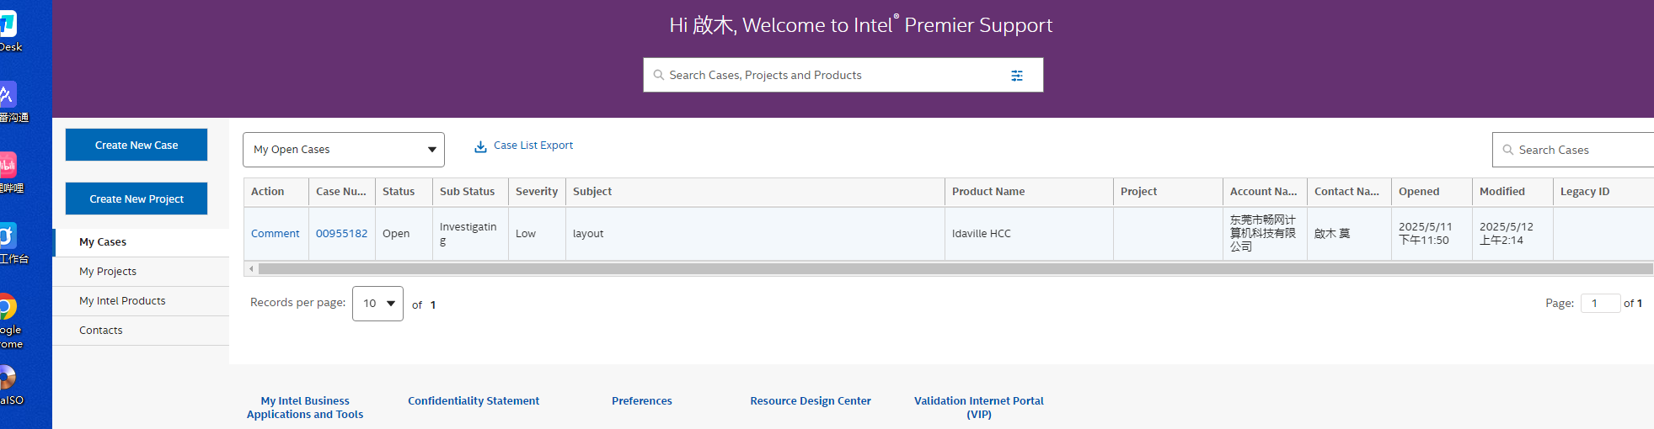Sort by the Contact Na... column header
This screenshot has width=1654, height=429.
[1349, 192]
